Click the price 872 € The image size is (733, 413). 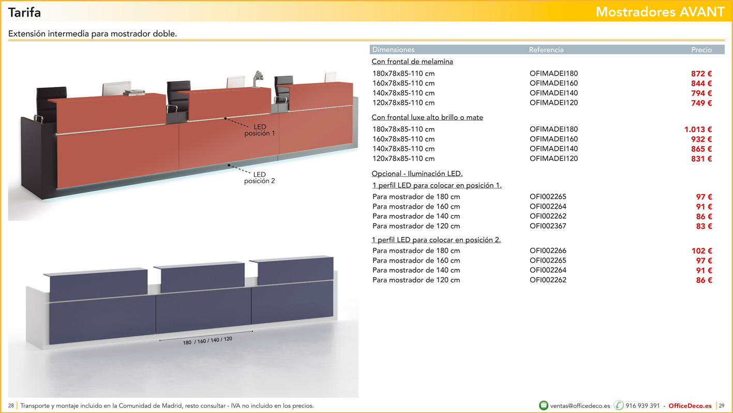[701, 74]
